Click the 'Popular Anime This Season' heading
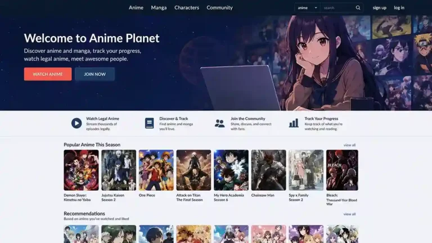This screenshot has width=432, height=243. point(92,145)
